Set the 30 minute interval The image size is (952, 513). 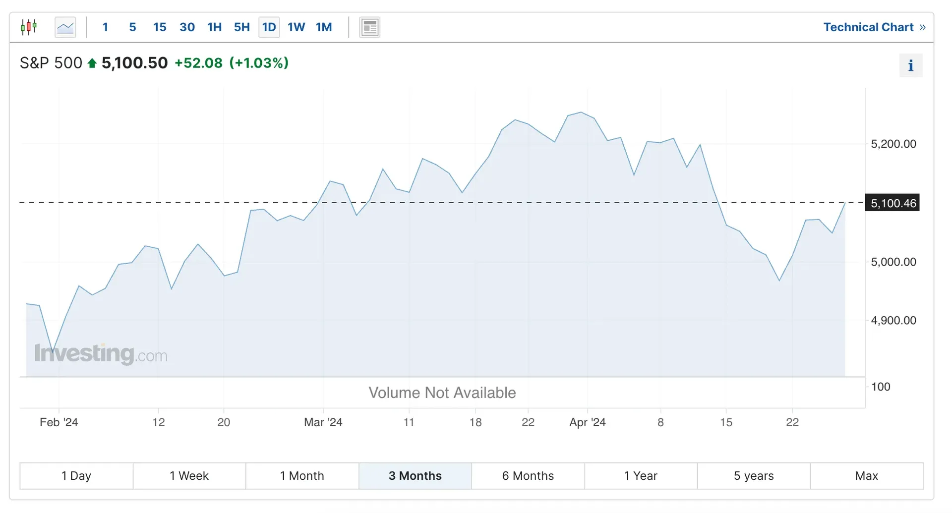point(187,27)
